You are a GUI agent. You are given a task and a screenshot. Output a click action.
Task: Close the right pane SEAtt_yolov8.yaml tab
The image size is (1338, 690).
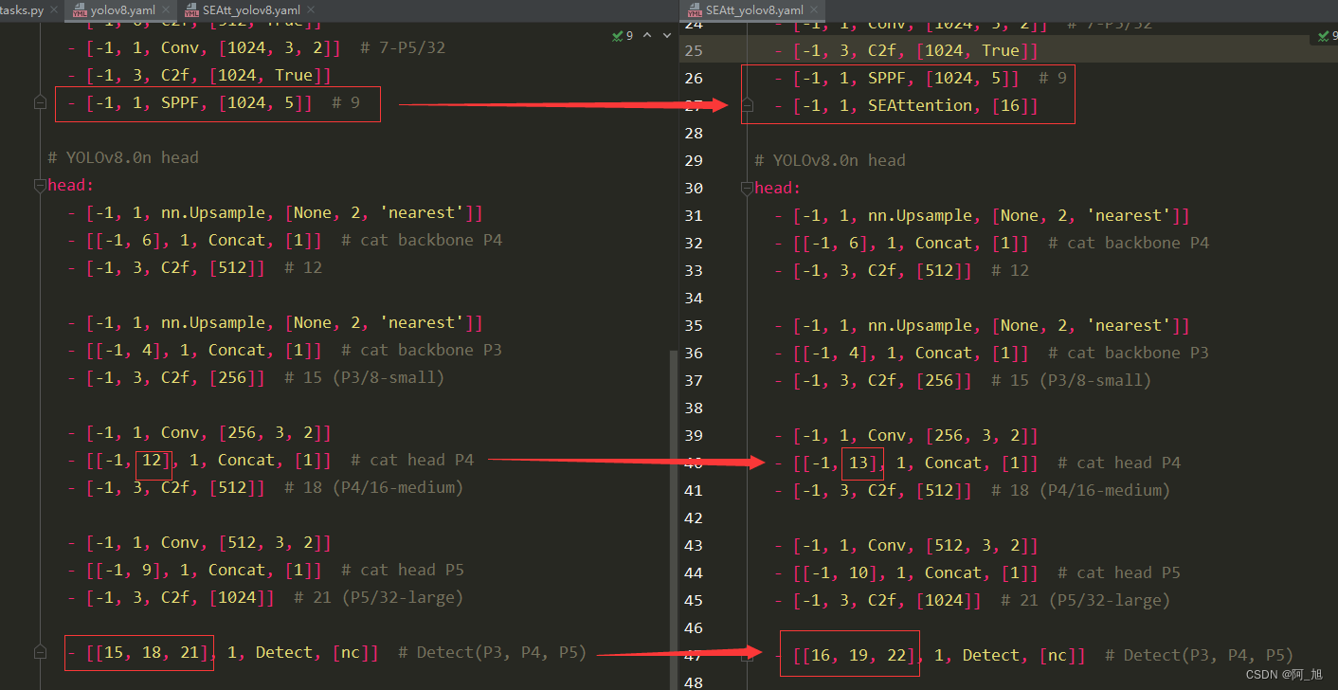(816, 10)
